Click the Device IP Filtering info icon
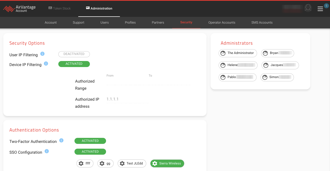Screen dimensions: 330x171 tap(46, 64)
